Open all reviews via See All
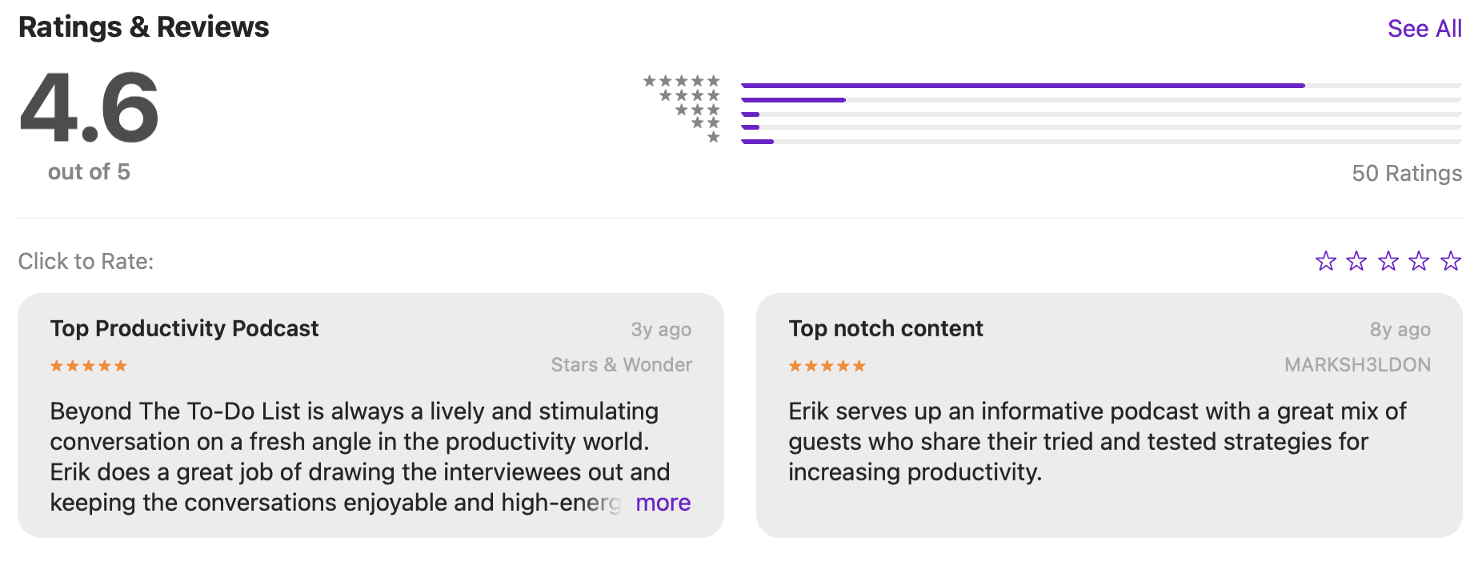This screenshot has width=1482, height=570. [1424, 29]
